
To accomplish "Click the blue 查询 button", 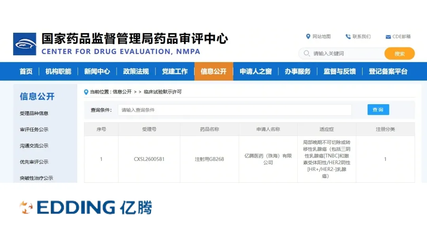I will click(x=378, y=109).
